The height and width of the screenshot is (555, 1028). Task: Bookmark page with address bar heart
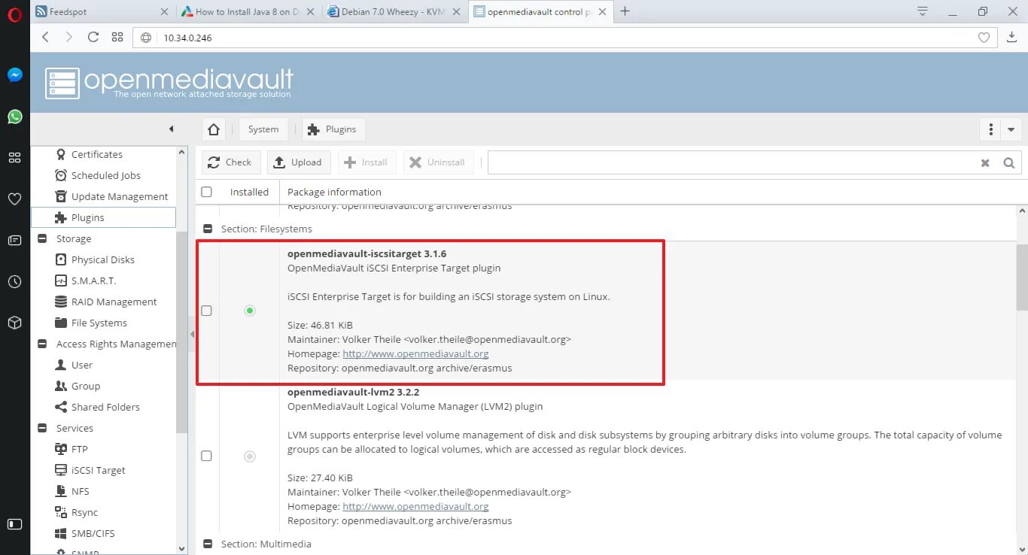tap(984, 38)
